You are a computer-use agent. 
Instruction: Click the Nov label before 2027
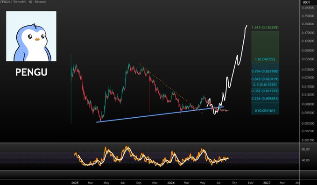[x=251, y=183]
